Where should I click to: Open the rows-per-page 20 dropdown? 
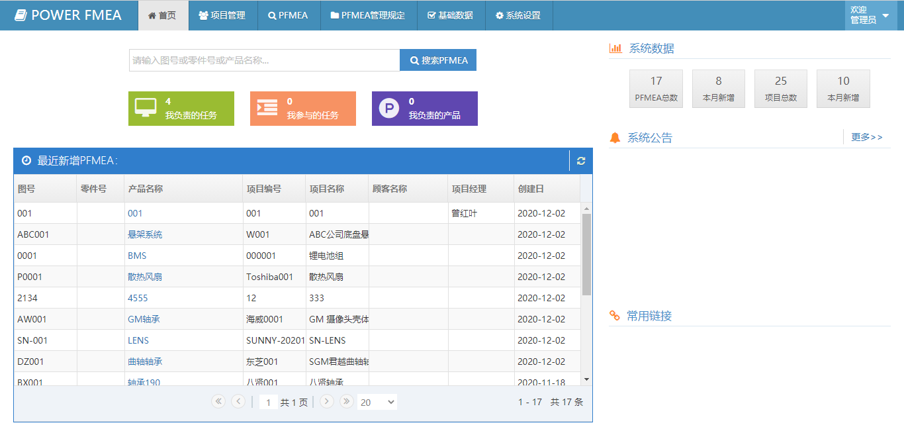point(377,402)
